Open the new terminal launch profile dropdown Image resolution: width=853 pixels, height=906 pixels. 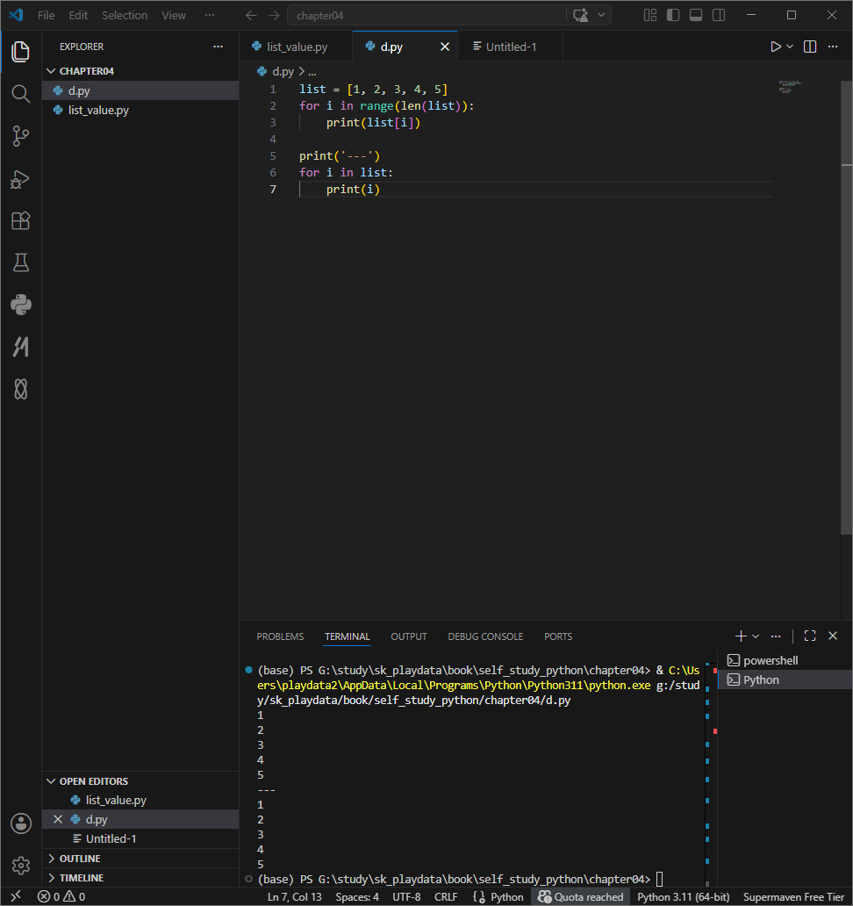click(756, 636)
